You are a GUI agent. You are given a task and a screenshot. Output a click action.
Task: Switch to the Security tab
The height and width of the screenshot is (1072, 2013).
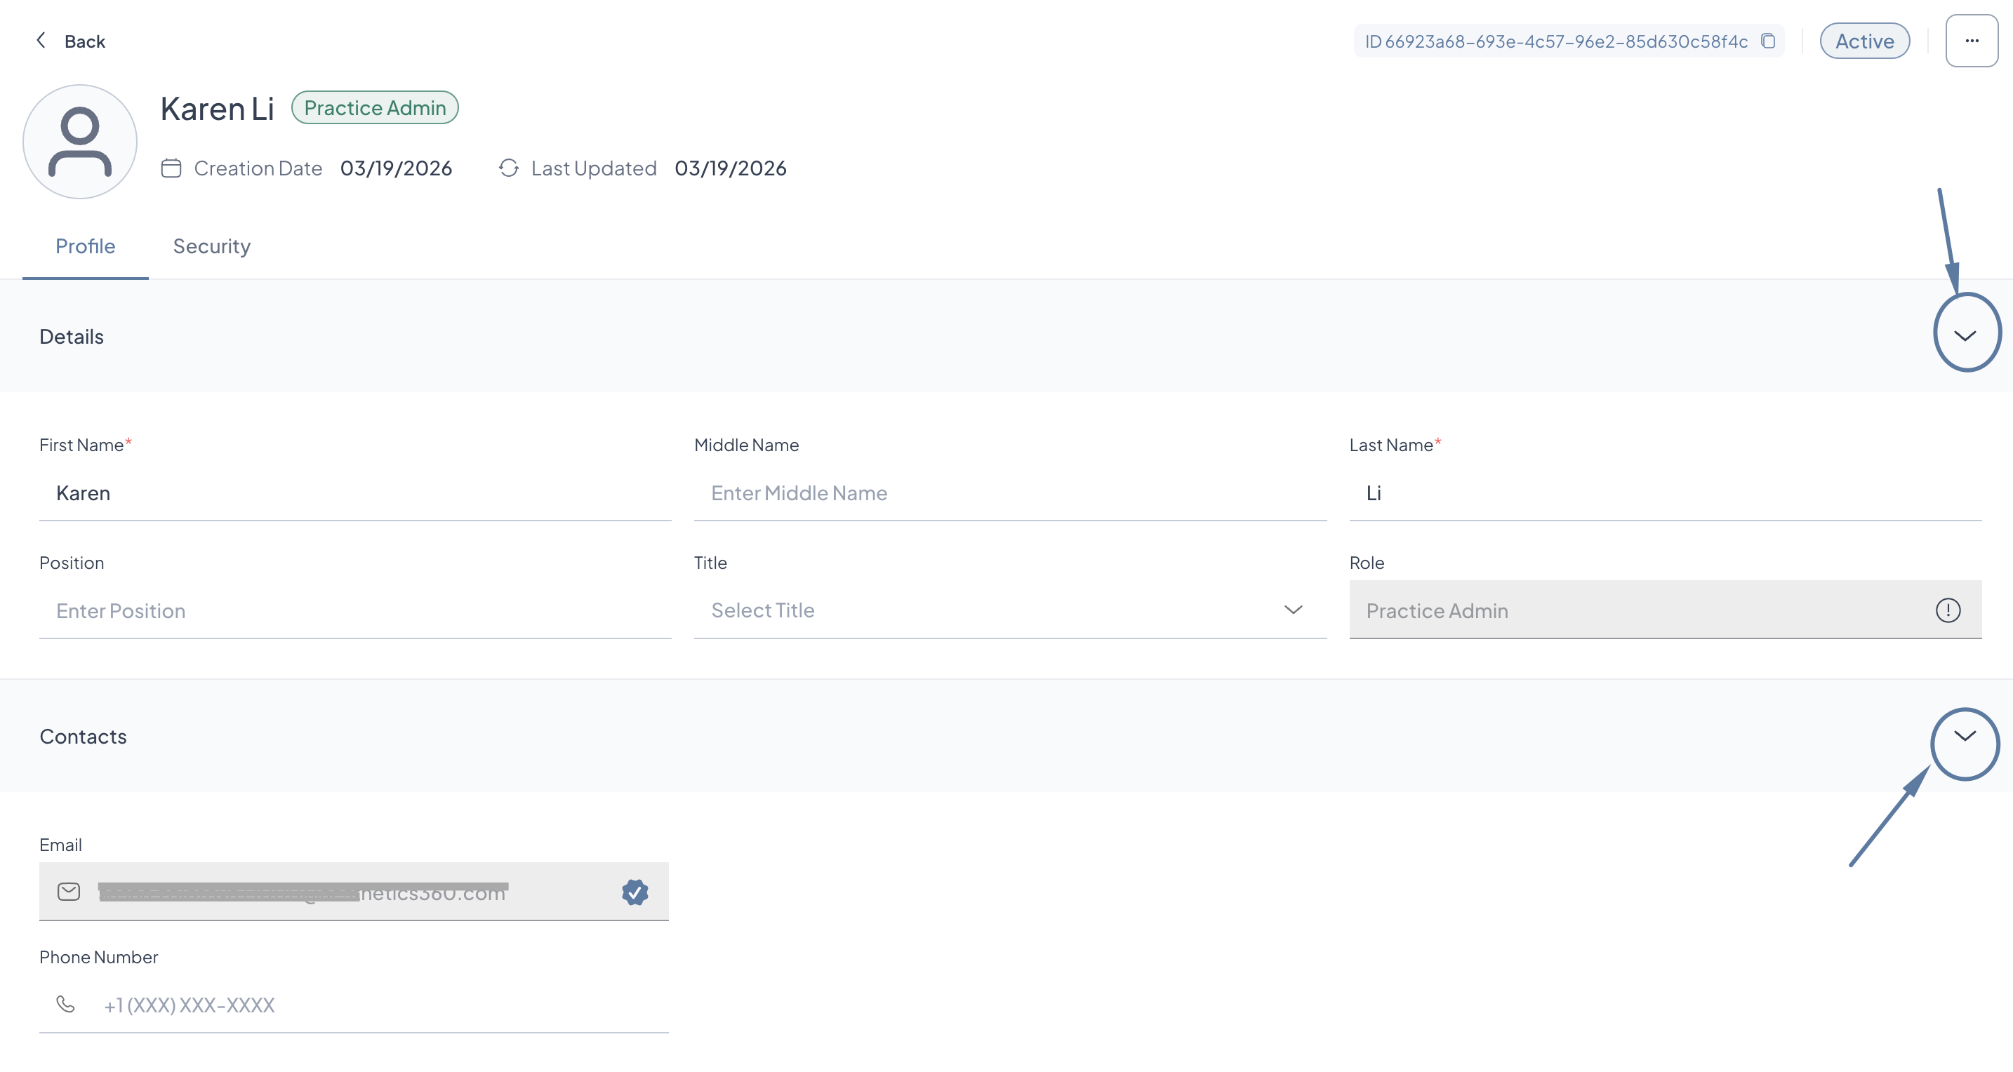click(x=212, y=246)
